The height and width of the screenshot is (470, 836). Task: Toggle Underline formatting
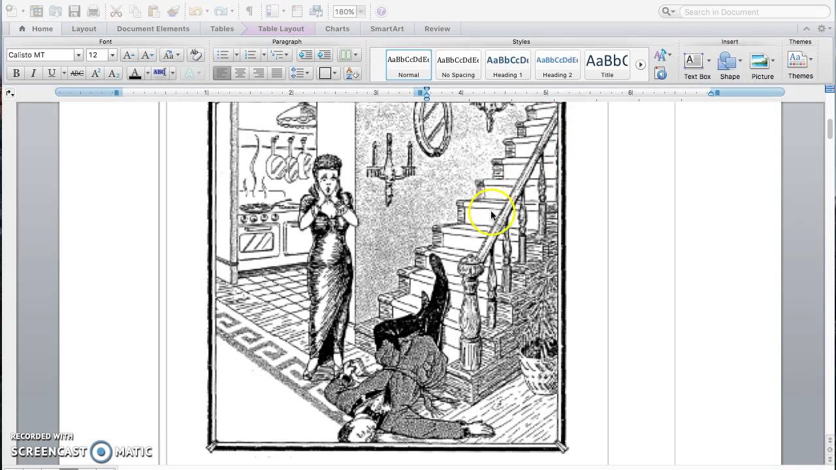pyautogui.click(x=52, y=73)
